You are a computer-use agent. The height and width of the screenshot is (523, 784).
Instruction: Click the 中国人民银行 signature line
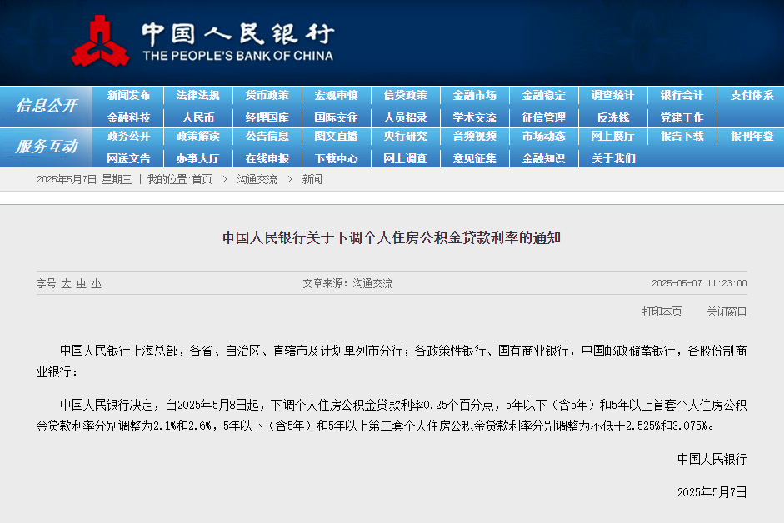click(712, 459)
